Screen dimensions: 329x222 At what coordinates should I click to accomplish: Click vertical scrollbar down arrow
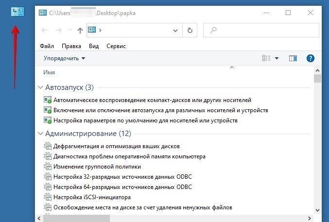317,210
